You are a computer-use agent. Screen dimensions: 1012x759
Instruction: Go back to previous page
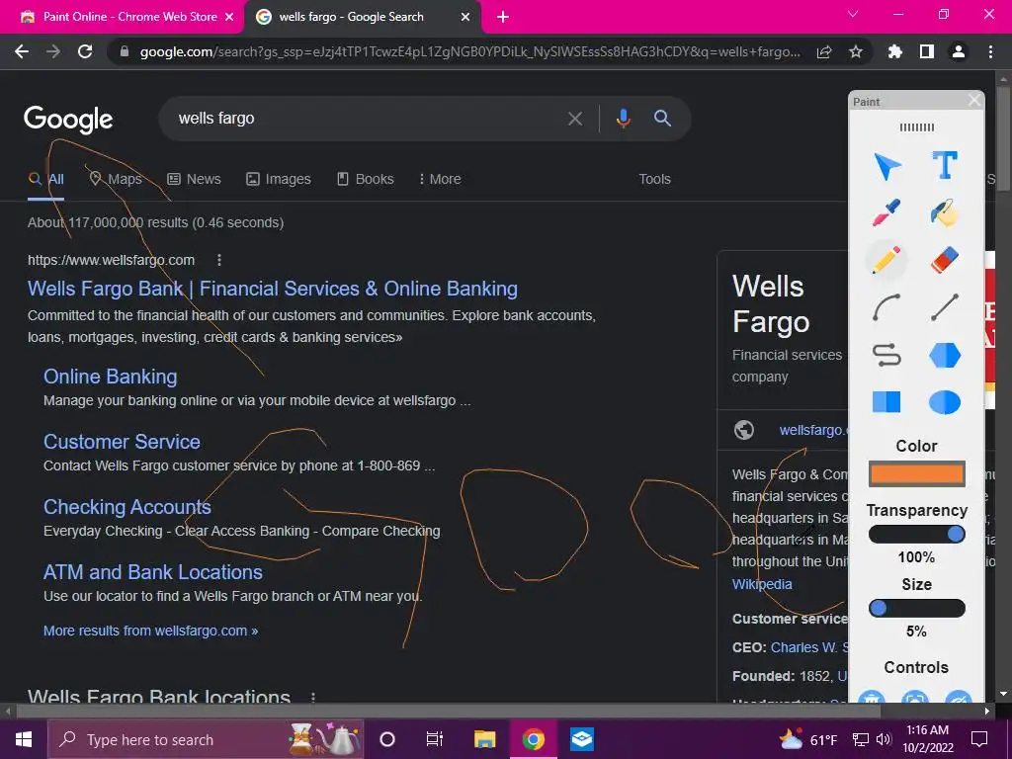coord(22,51)
